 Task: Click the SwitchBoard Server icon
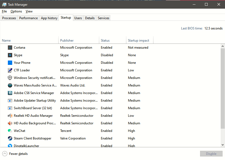[10, 108]
